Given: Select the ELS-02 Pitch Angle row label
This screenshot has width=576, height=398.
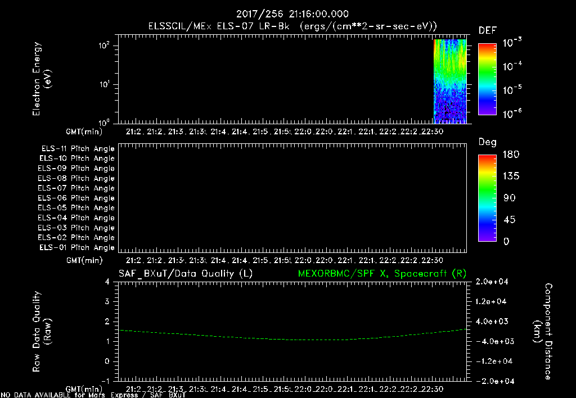Looking at the screenshot, I should point(76,238).
